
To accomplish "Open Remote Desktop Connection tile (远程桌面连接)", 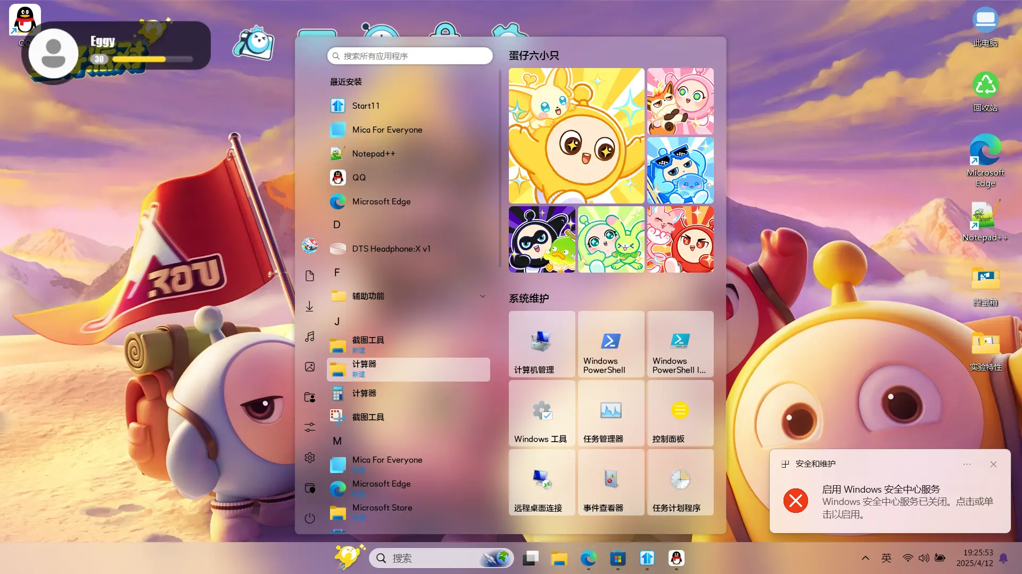I will 542,482.
